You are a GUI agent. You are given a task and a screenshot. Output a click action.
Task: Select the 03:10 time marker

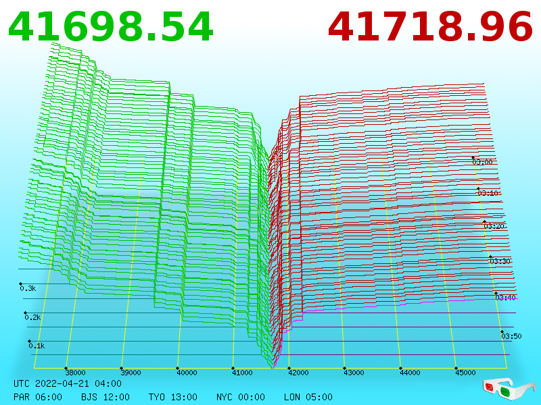(488, 193)
